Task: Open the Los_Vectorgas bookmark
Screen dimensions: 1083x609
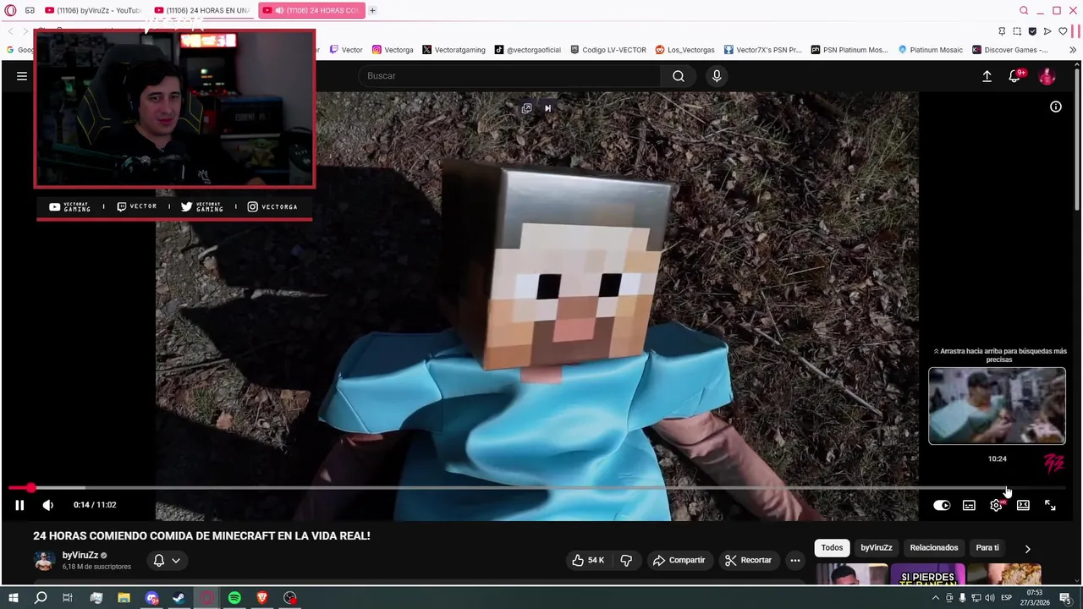Action: 684,50
